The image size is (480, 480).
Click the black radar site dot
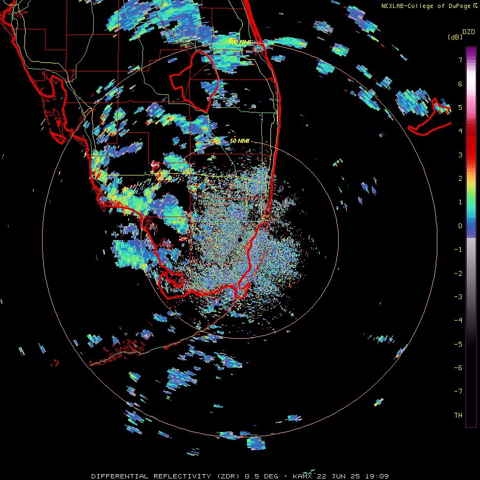(x=239, y=239)
